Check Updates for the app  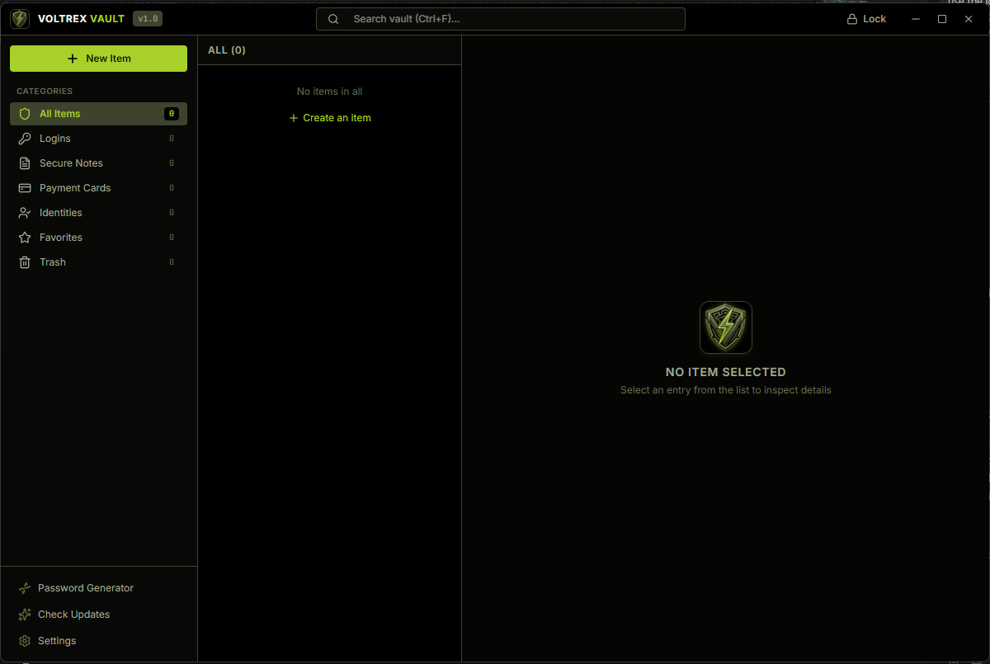98,615
